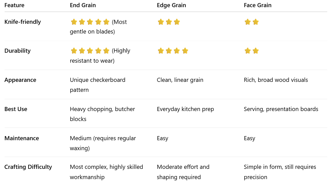Viewport: 328px width, 186px height.
Task: Click the fourth star in Edge Grain Durability rating
Action: [185, 51]
